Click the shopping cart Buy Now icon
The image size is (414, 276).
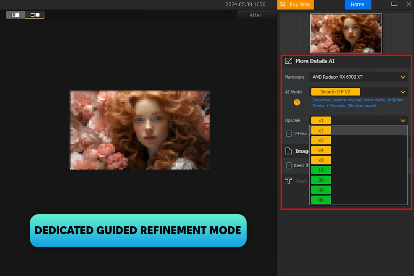click(283, 4)
